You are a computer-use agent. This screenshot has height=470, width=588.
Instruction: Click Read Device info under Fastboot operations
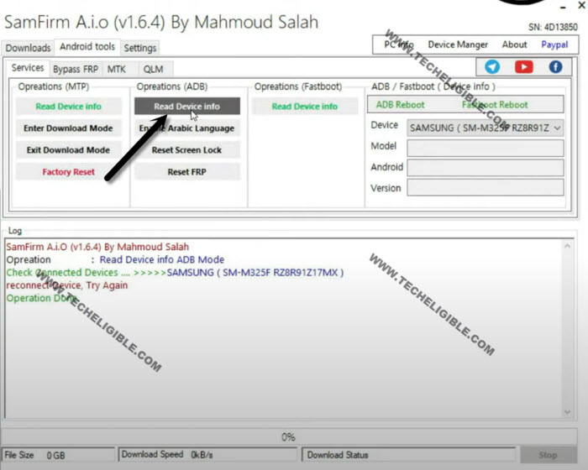(305, 107)
